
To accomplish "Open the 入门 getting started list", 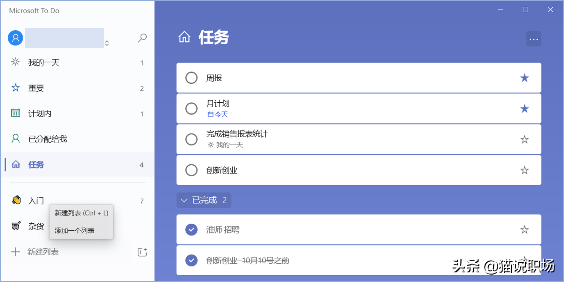I will 36,201.
